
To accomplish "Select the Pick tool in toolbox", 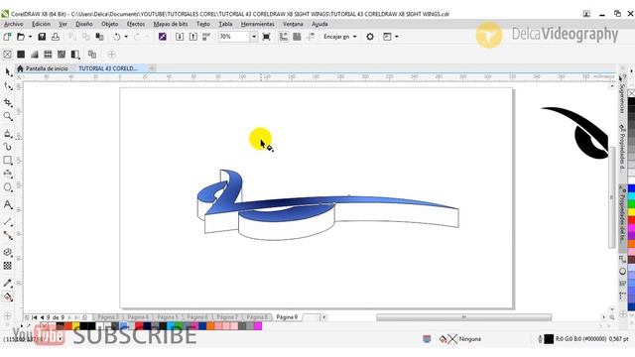I will [8, 72].
